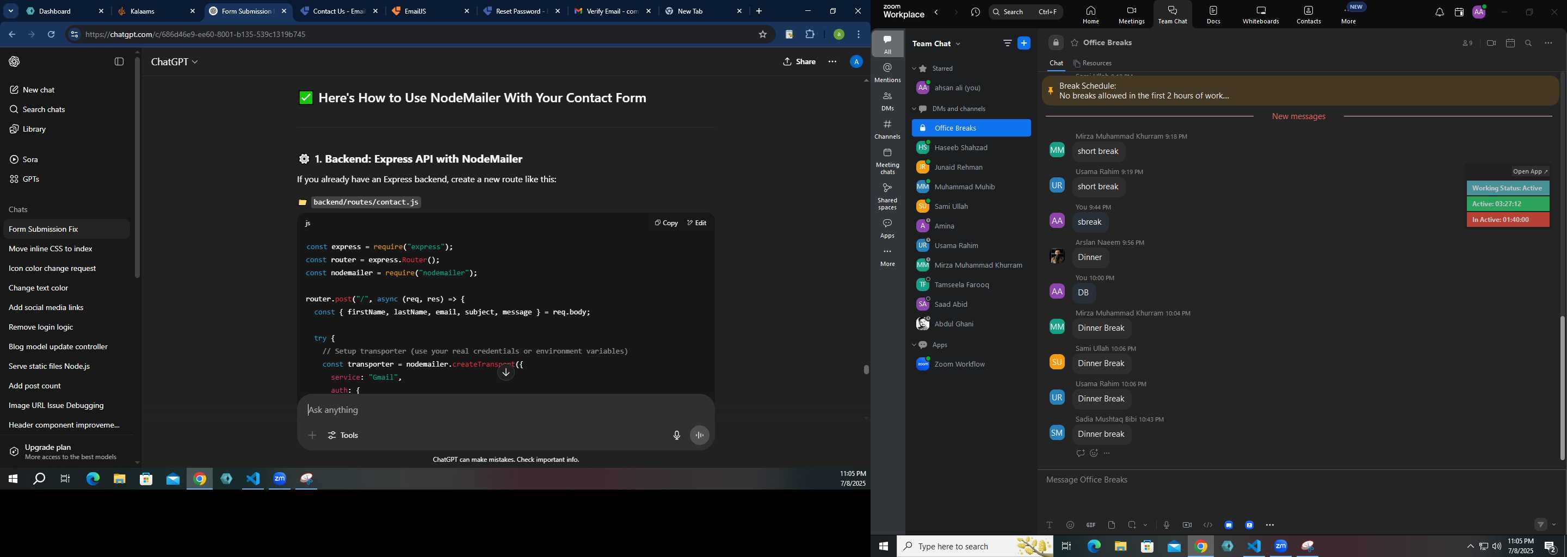
Task: Switch to Reset Password browser tab
Action: click(x=522, y=11)
